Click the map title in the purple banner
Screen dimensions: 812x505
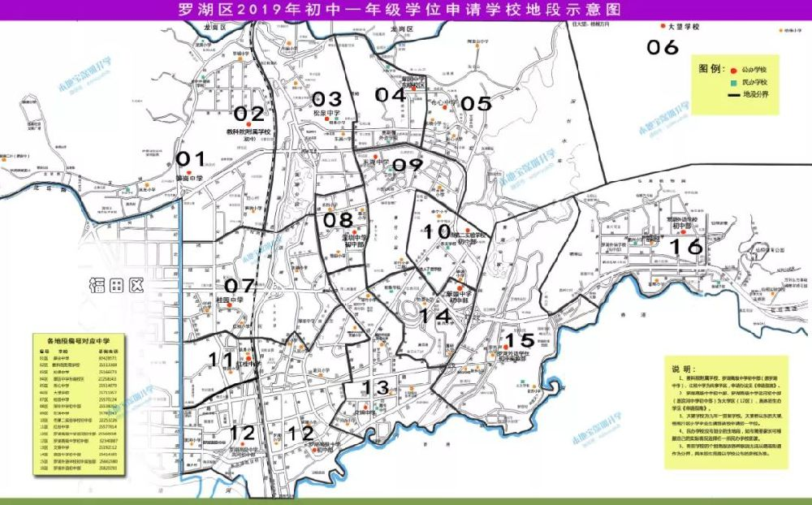400,9
